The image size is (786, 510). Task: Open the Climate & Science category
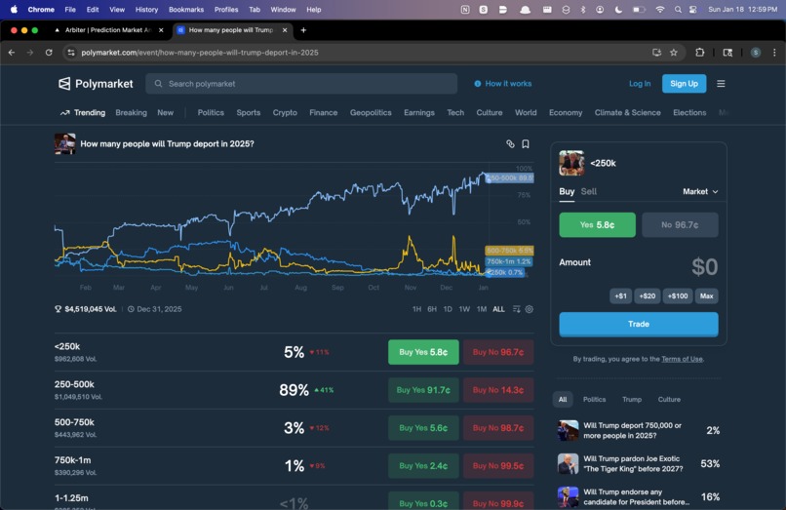tap(627, 113)
